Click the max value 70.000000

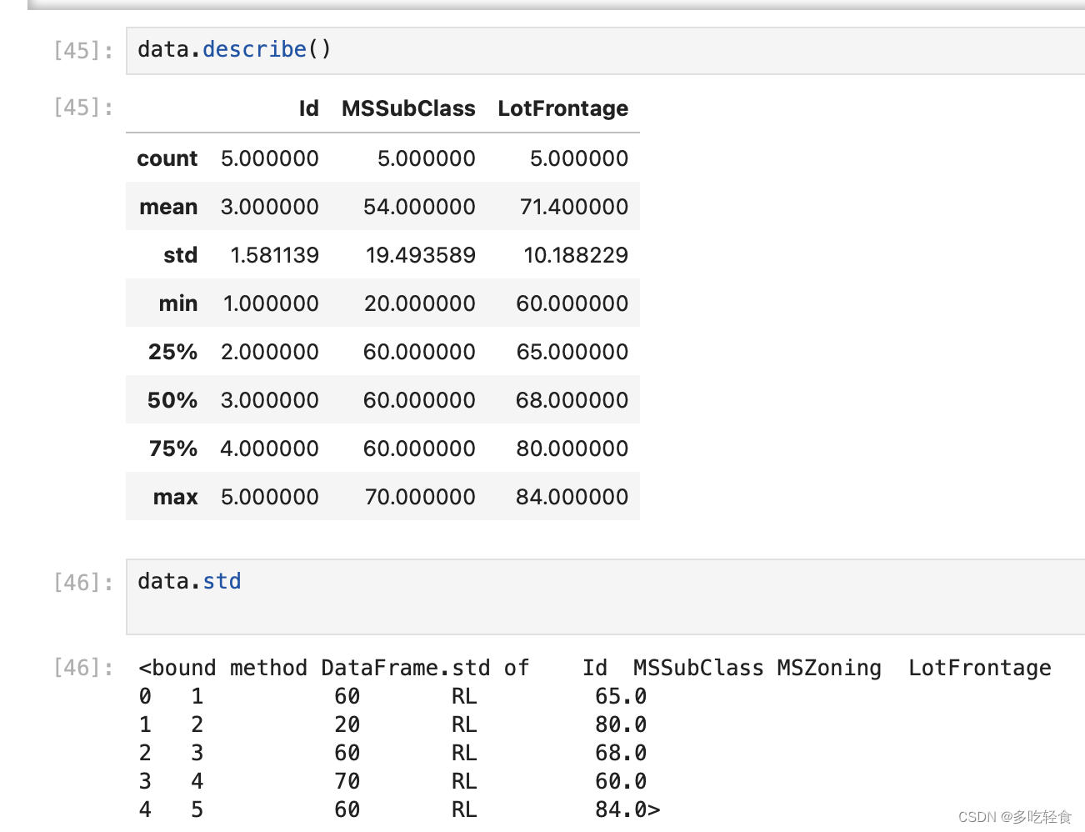click(420, 497)
